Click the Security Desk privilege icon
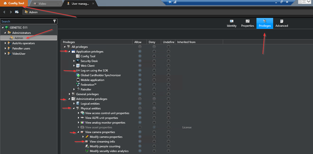The height and width of the screenshot is (154, 313). (x=78, y=61)
